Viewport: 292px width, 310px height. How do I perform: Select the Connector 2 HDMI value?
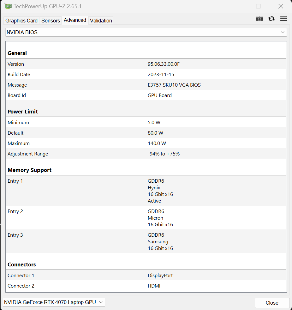coord(154,286)
